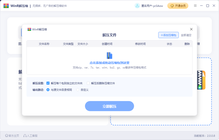Select 与源文件目录相同 output path radio
Viewport: 219px width, 140px height.
click(x=48, y=90)
